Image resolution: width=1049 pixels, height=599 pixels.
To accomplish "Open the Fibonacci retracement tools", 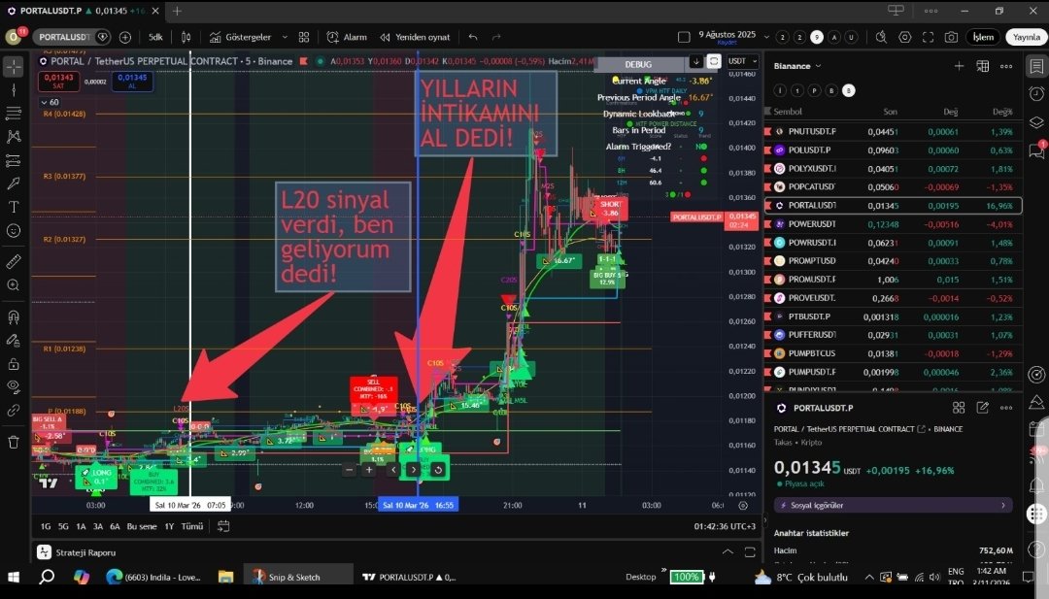I will (x=14, y=113).
